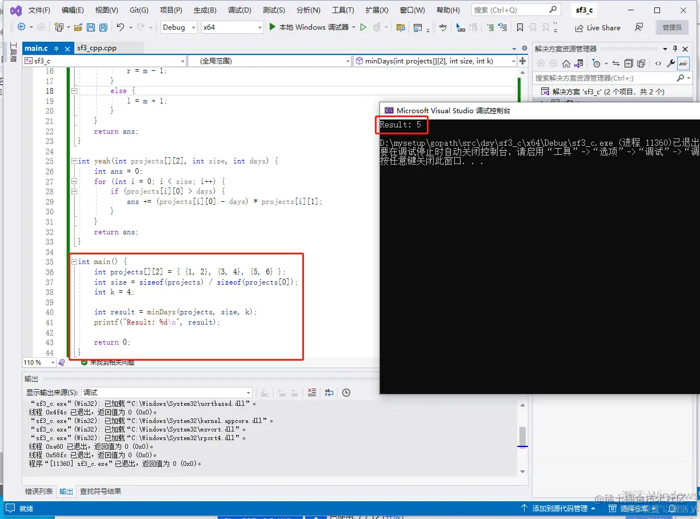Toggle Word Wrap icon in Output panel
Viewport: 700px width, 519px height.
click(x=329, y=392)
